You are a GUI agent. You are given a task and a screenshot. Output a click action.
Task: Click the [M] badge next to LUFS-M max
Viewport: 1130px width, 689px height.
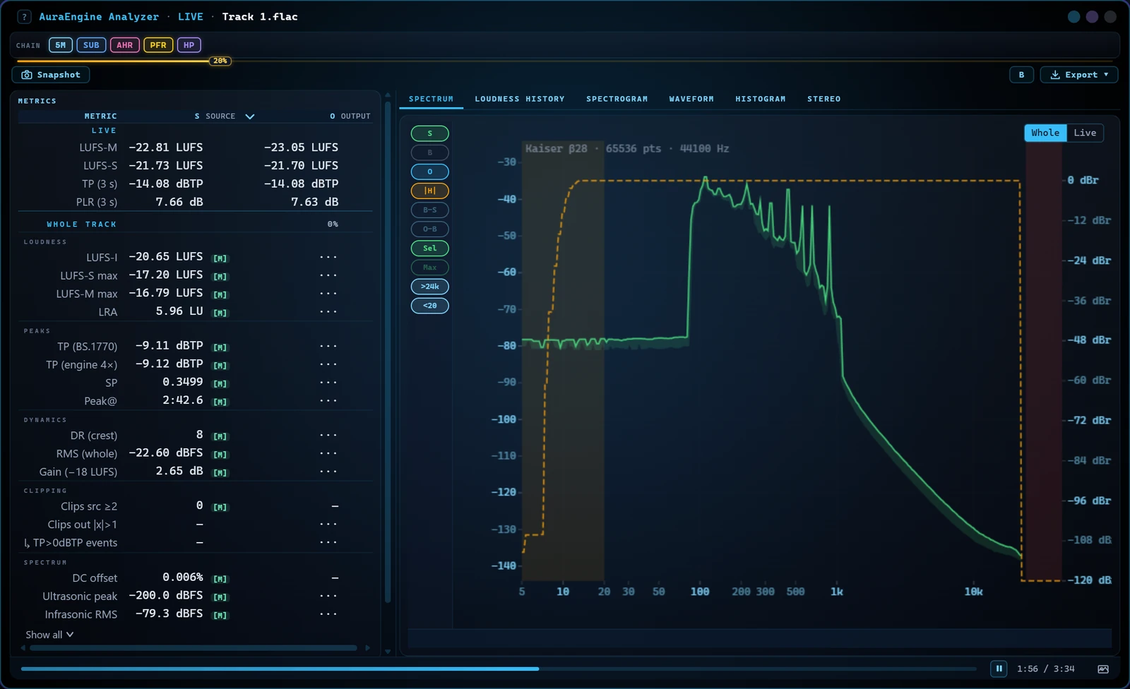tap(220, 295)
